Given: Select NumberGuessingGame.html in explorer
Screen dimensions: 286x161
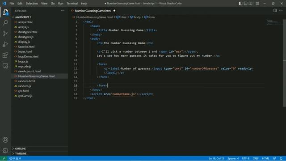Looking at the screenshot, I should click(x=36, y=76).
